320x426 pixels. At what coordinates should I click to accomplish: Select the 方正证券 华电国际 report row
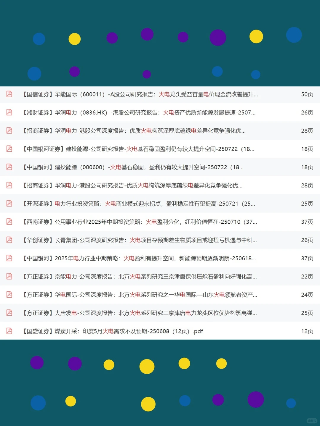click(x=139, y=295)
